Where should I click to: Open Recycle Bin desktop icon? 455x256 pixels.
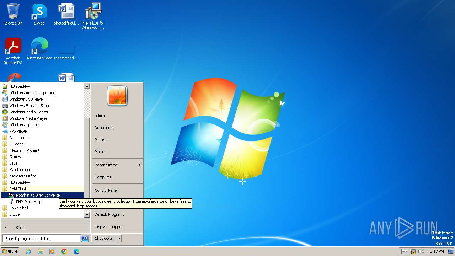(13, 14)
